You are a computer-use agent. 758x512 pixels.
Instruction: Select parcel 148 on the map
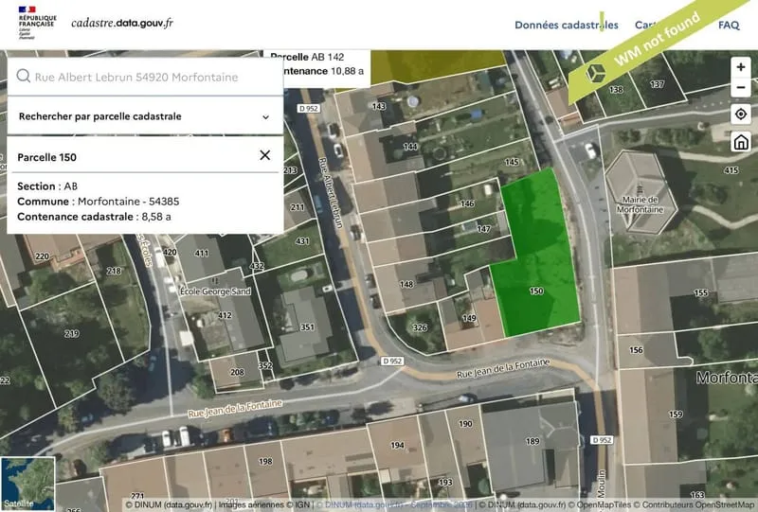(x=406, y=284)
